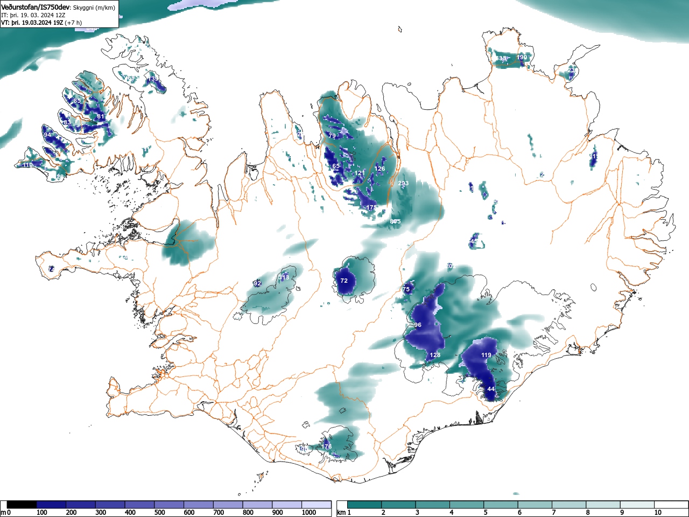Click the visibility value '96' on the map

[418, 325]
